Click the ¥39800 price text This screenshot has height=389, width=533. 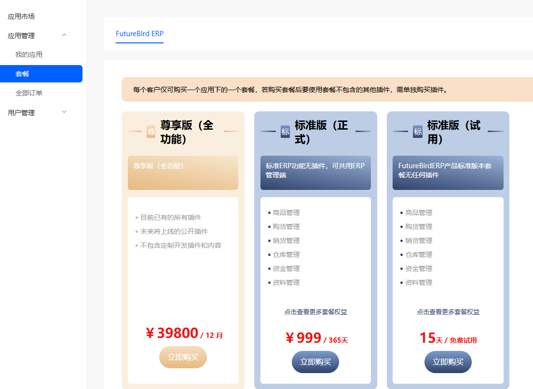[x=172, y=333]
